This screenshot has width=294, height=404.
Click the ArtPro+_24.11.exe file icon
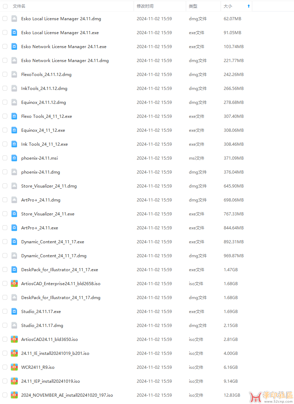pos(14,228)
